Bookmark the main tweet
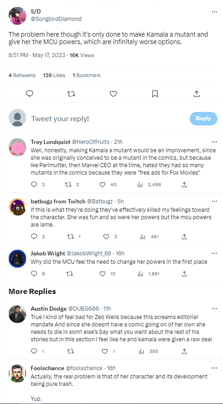The width and height of the screenshot is (223, 404). [x=155, y=94]
